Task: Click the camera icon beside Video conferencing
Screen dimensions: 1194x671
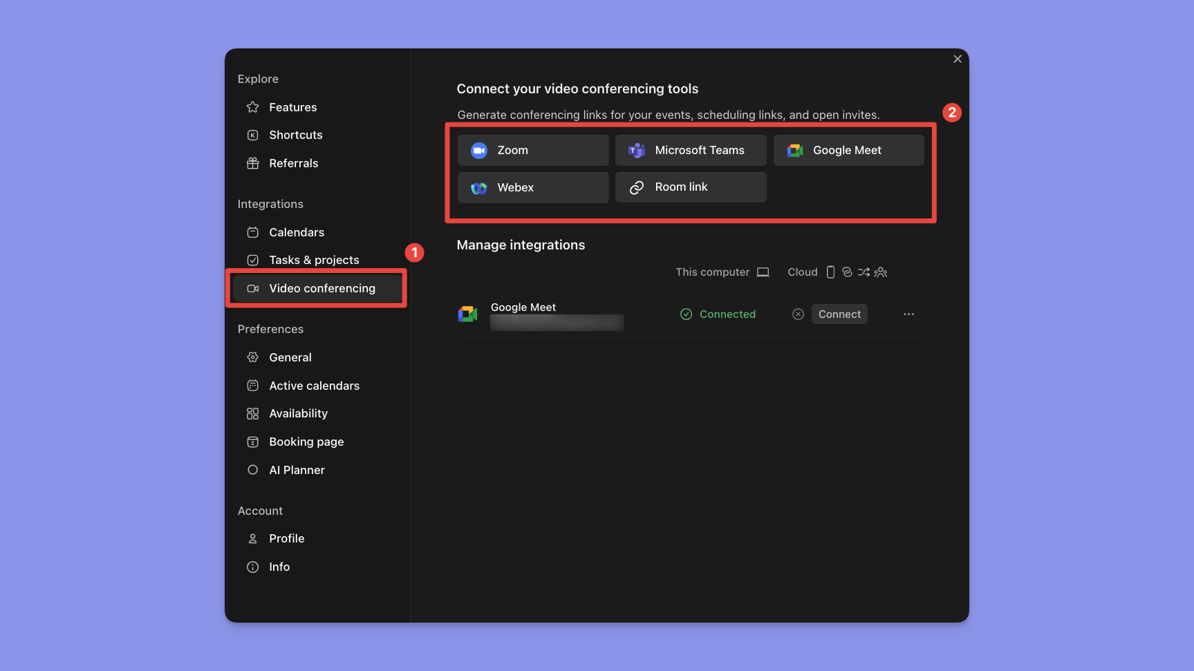Action: 253,289
